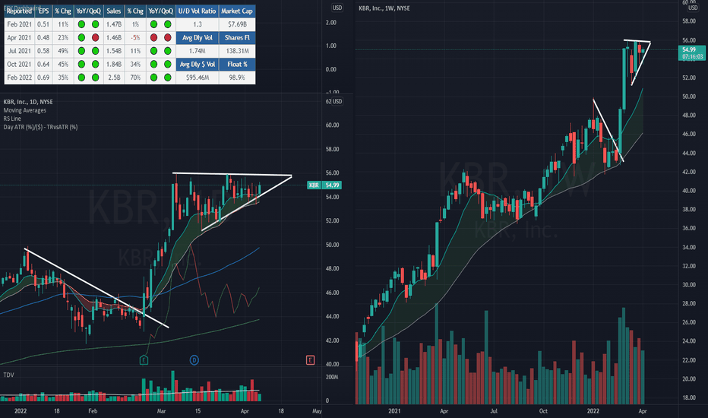Open USD currency selector above the dashboard pane
Screen dimensions: 708x418
coord(337,8)
